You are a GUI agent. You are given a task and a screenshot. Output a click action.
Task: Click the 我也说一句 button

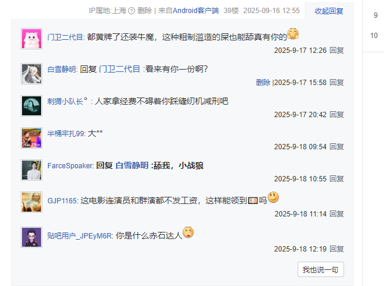click(320, 269)
